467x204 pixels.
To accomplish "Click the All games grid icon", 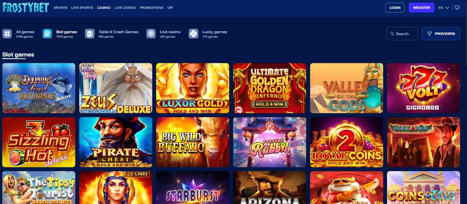I will pyautogui.click(x=7, y=34).
